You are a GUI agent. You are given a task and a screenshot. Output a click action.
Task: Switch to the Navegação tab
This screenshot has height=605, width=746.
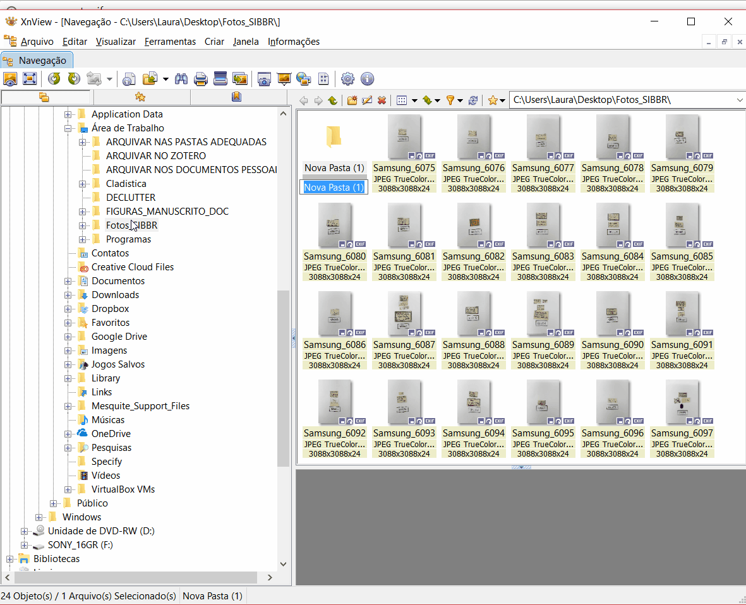tap(37, 61)
